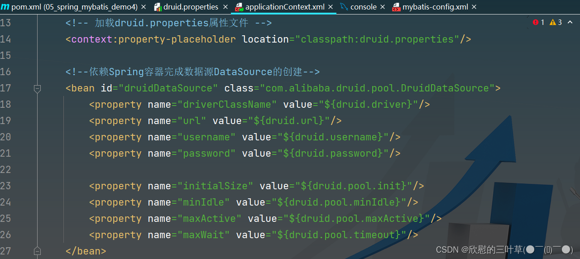Click the "password" property name
The width and height of the screenshot is (580, 259).
(x=206, y=153)
